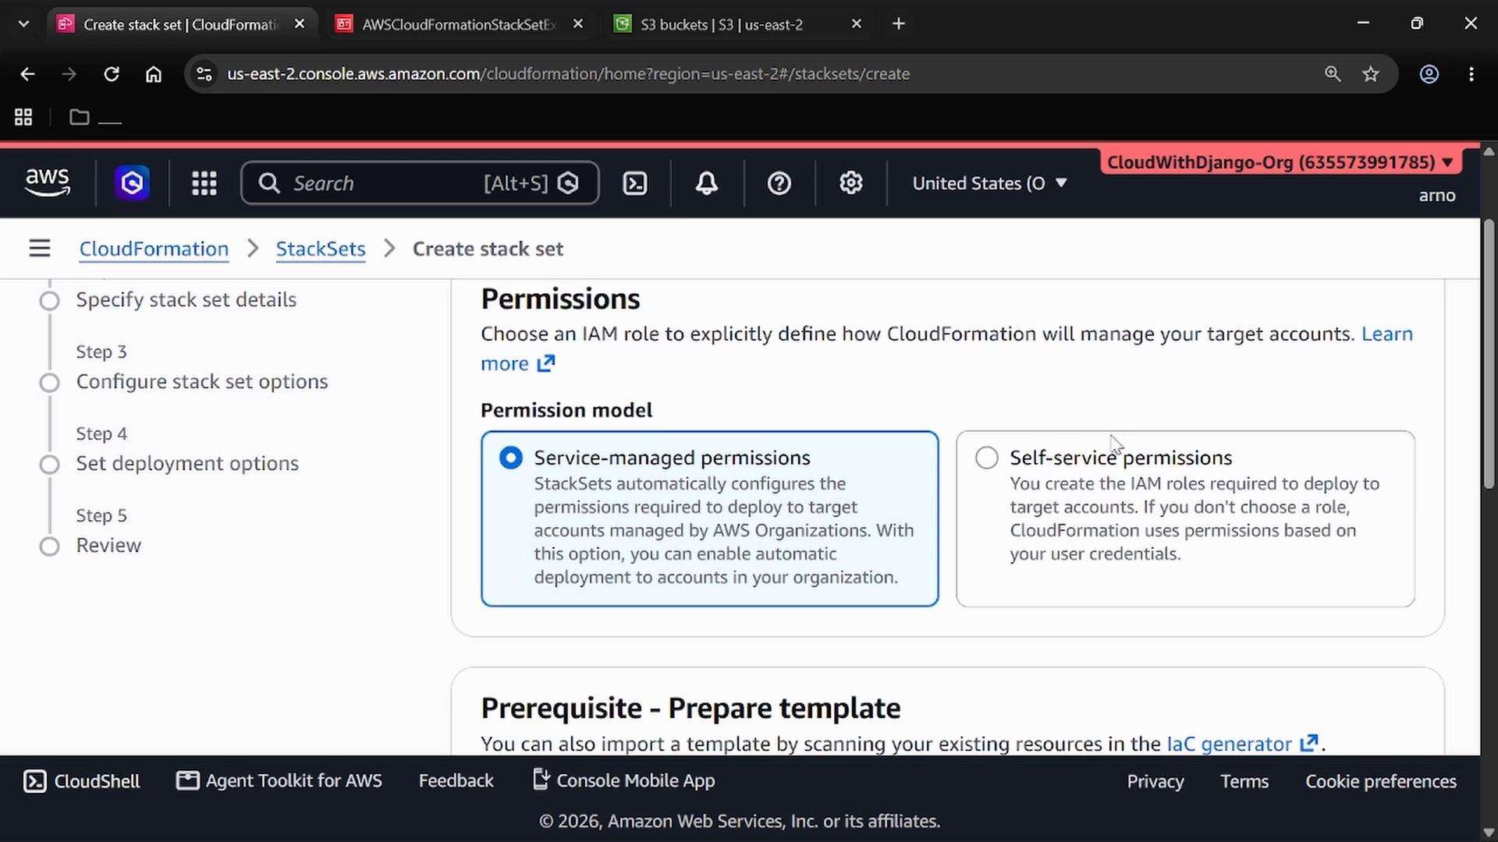Reload the current page
Viewport: 1498px width, 842px height.
pos(112,74)
